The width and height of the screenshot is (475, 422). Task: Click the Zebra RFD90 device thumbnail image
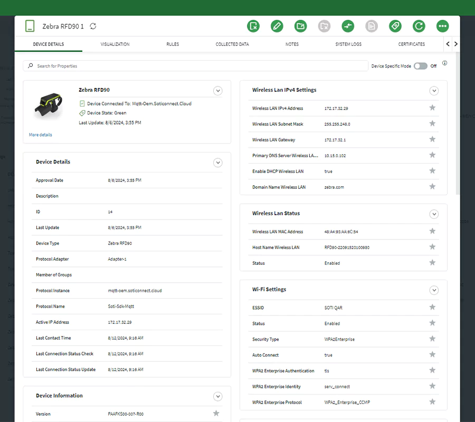[49, 105]
